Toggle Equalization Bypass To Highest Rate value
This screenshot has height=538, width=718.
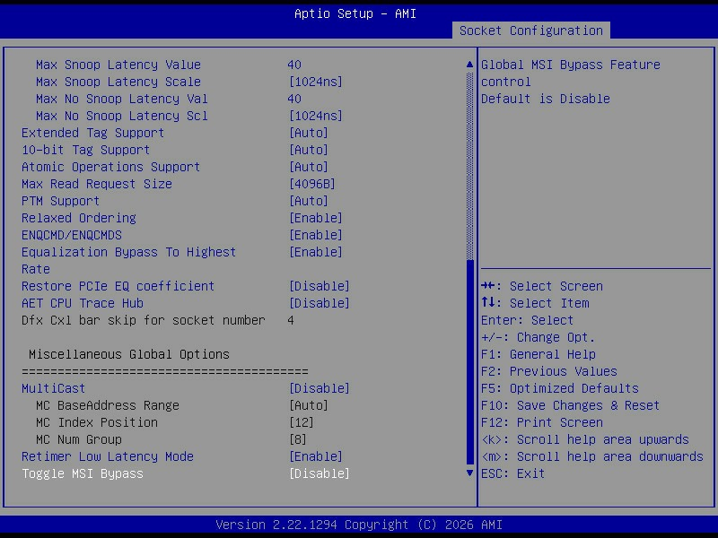pos(316,252)
